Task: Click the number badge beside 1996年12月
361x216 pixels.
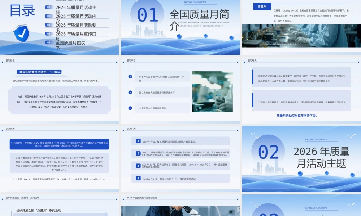Action: 138,166
